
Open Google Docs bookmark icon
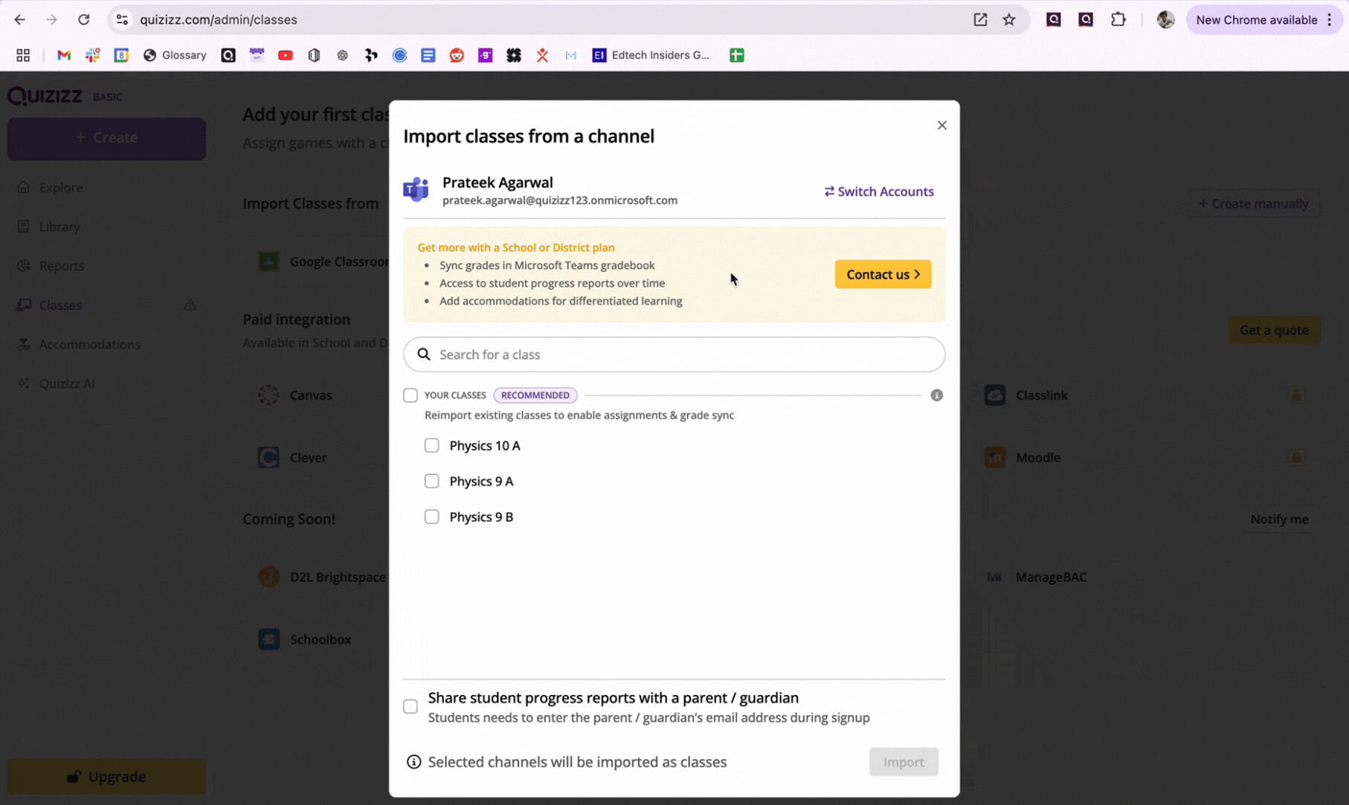tap(428, 55)
